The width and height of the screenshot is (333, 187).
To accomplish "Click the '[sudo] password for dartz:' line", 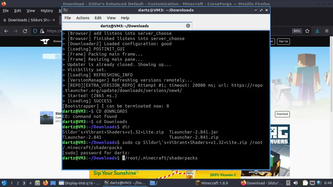I will tap(96, 153).
